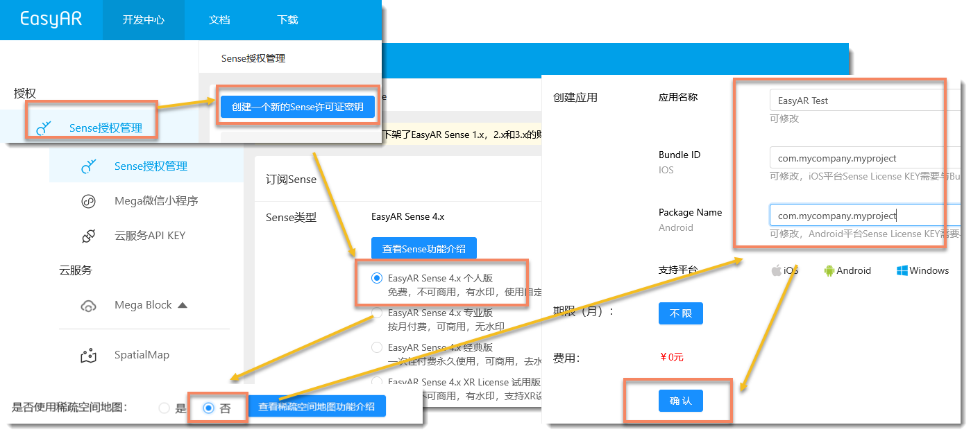Image resolution: width=971 pixels, height=434 pixels.
Task: Click the EasyAR logo
Action: 51,19
